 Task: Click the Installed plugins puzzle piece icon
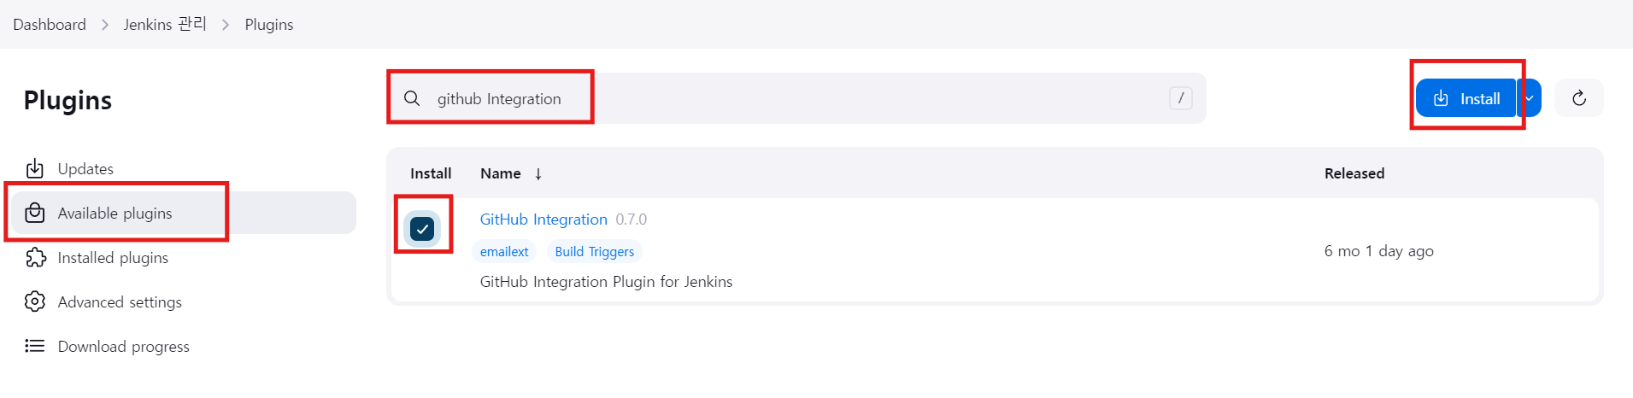click(x=35, y=257)
